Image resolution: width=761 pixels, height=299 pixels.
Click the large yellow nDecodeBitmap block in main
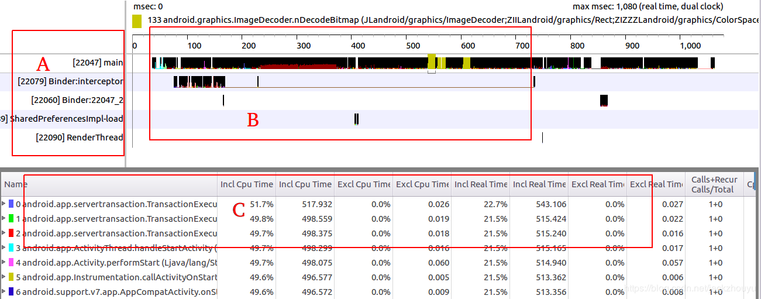click(x=432, y=61)
